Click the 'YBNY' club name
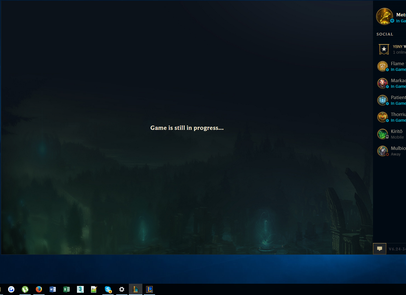The height and width of the screenshot is (295, 406). tap(398, 47)
